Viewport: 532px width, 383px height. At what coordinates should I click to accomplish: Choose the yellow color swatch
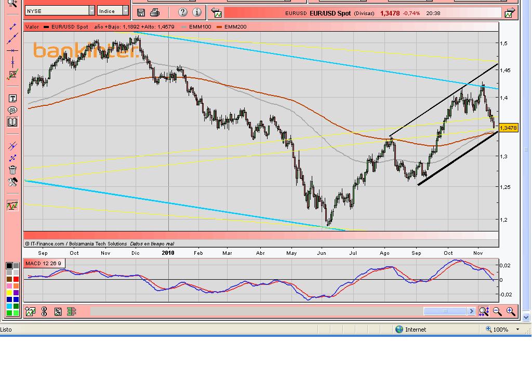pos(9,293)
